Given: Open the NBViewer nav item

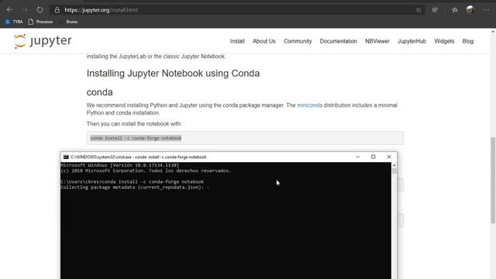Looking at the screenshot, I should point(377,41).
